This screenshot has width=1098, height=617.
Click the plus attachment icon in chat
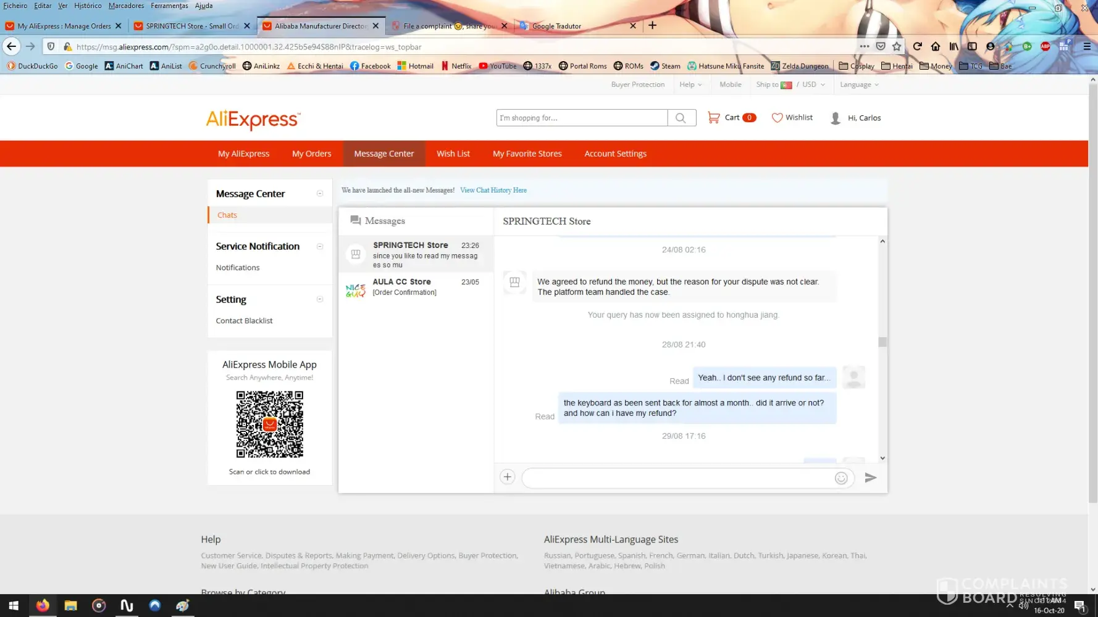click(x=507, y=477)
